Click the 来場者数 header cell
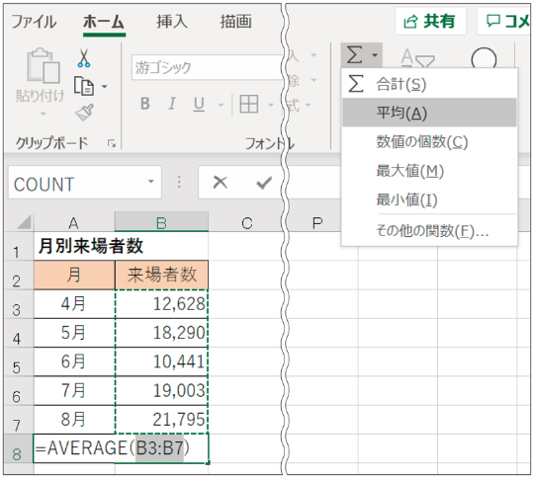534x479 pixels. point(162,275)
